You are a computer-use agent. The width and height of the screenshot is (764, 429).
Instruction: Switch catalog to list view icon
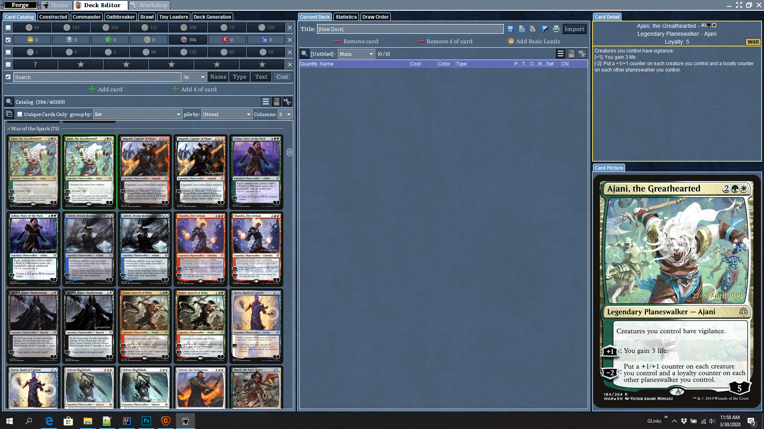point(266,102)
